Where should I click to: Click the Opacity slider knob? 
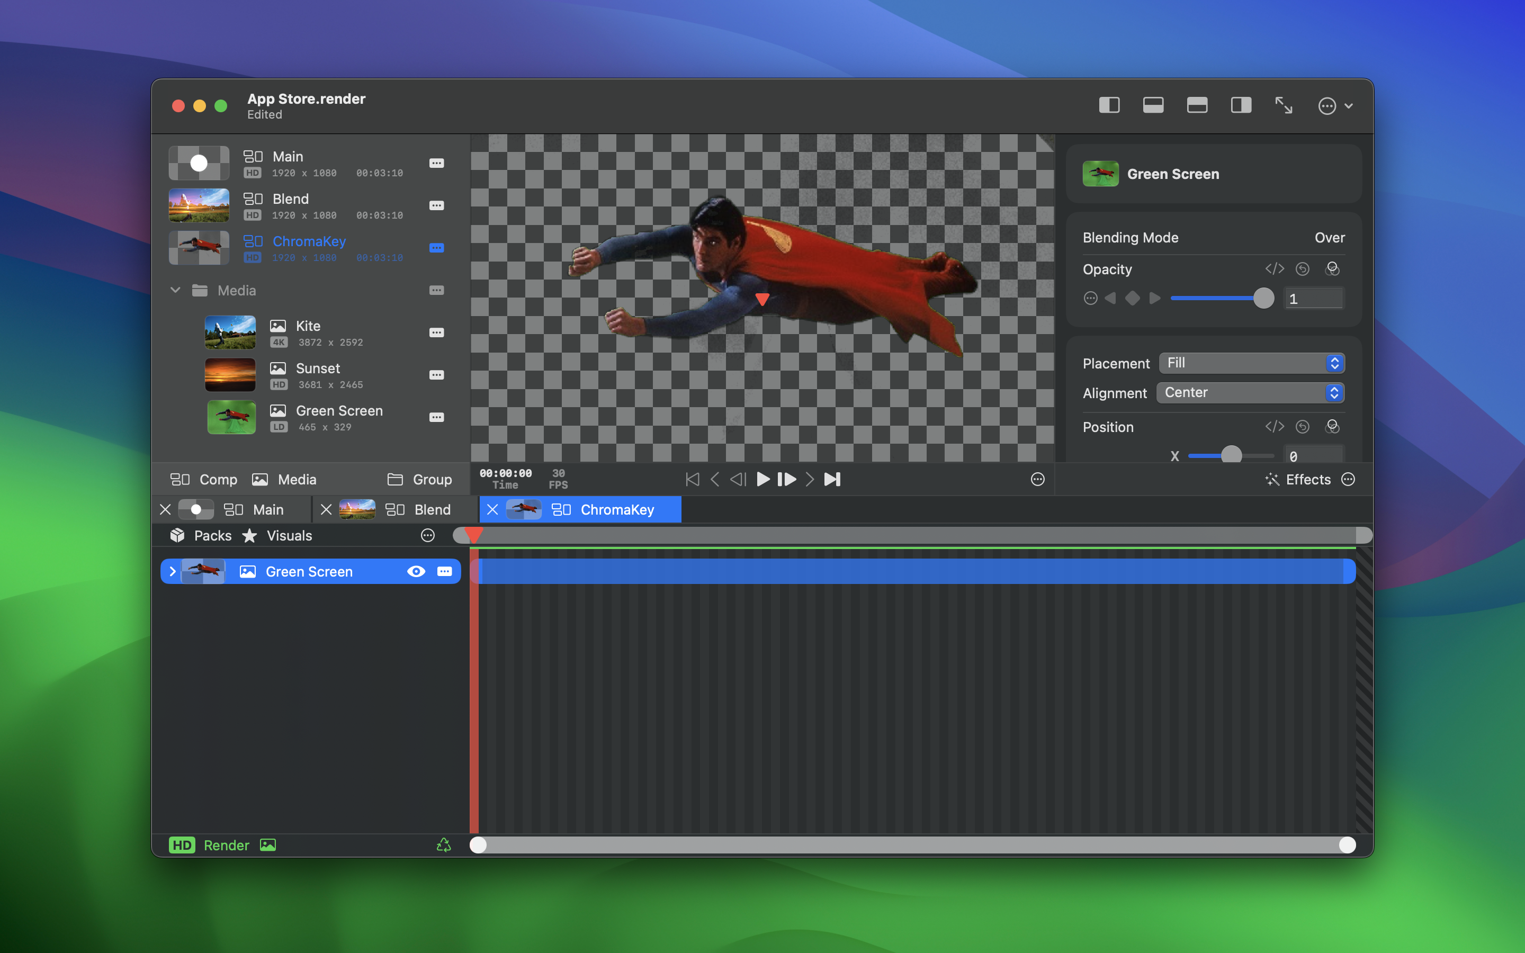click(x=1263, y=298)
